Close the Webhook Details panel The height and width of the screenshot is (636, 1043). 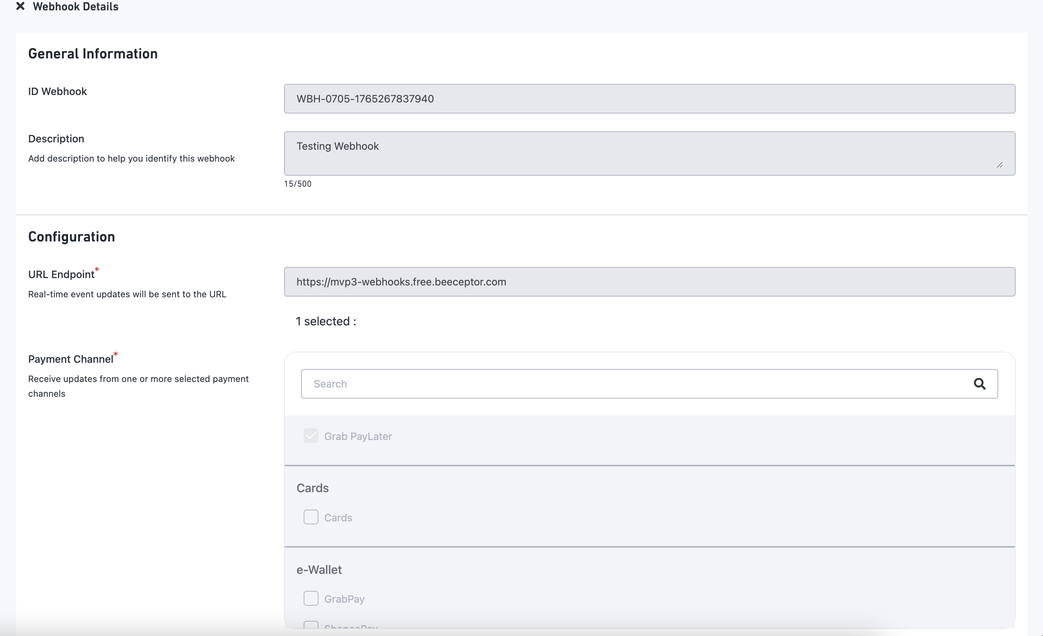[20, 6]
